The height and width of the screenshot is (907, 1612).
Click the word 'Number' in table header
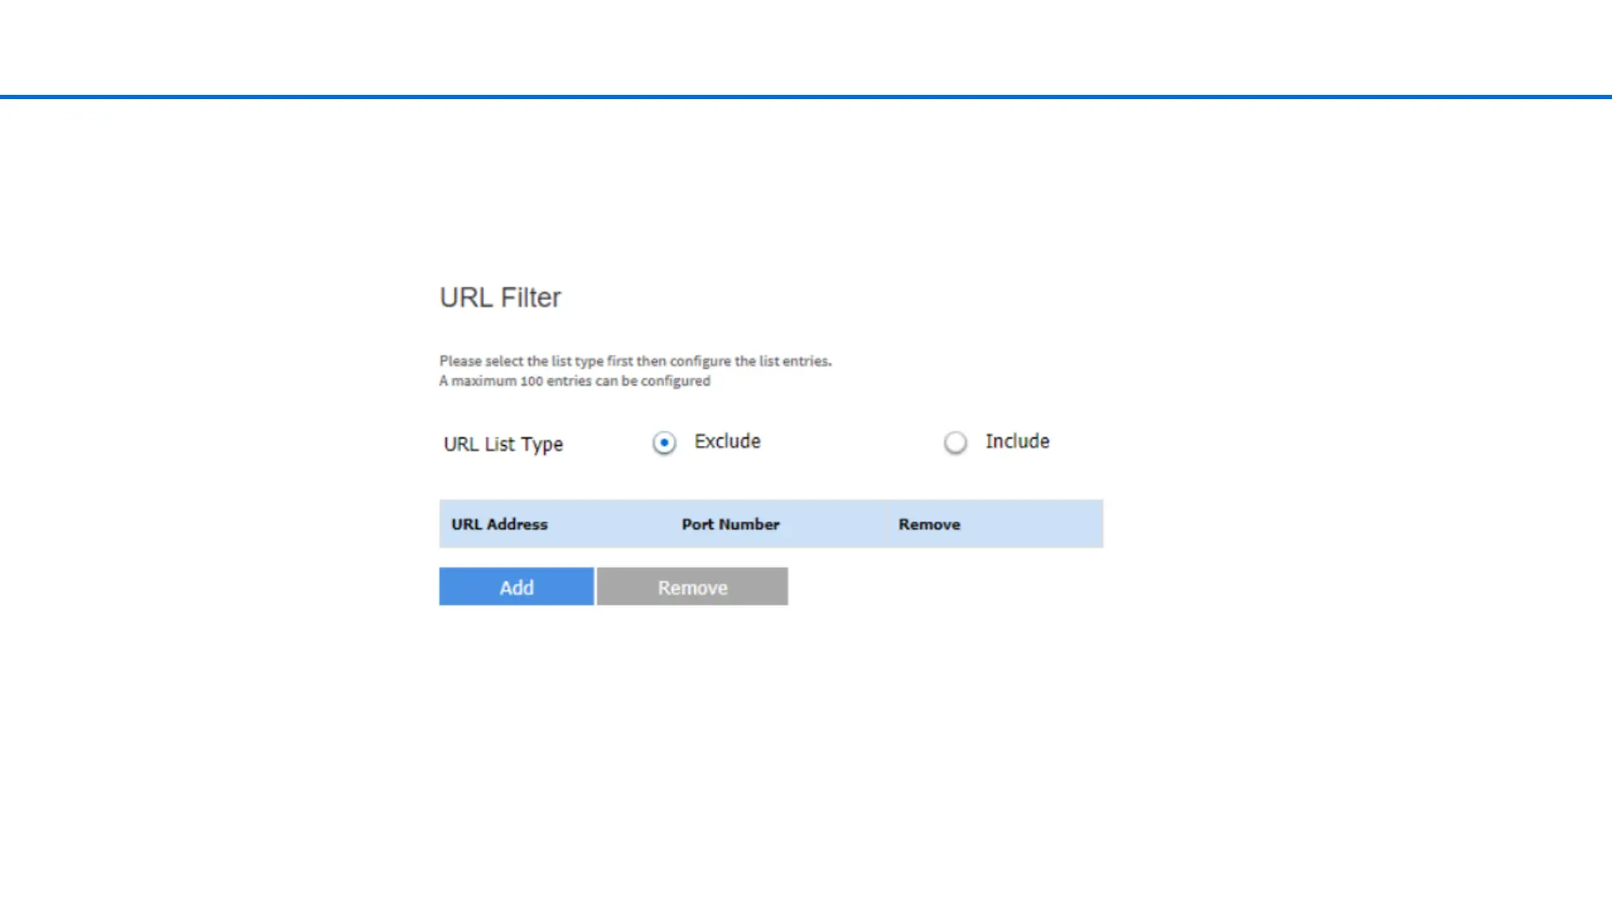(749, 524)
